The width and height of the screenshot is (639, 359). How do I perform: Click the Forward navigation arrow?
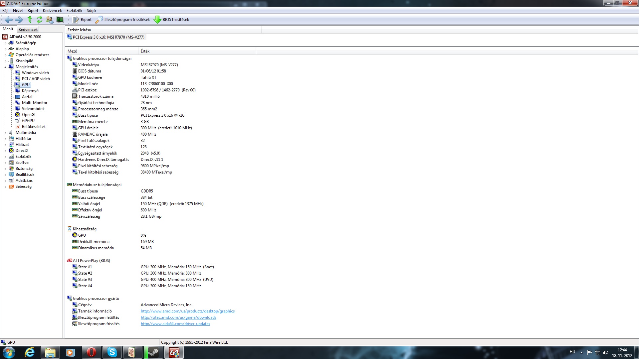[x=19, y=20]
